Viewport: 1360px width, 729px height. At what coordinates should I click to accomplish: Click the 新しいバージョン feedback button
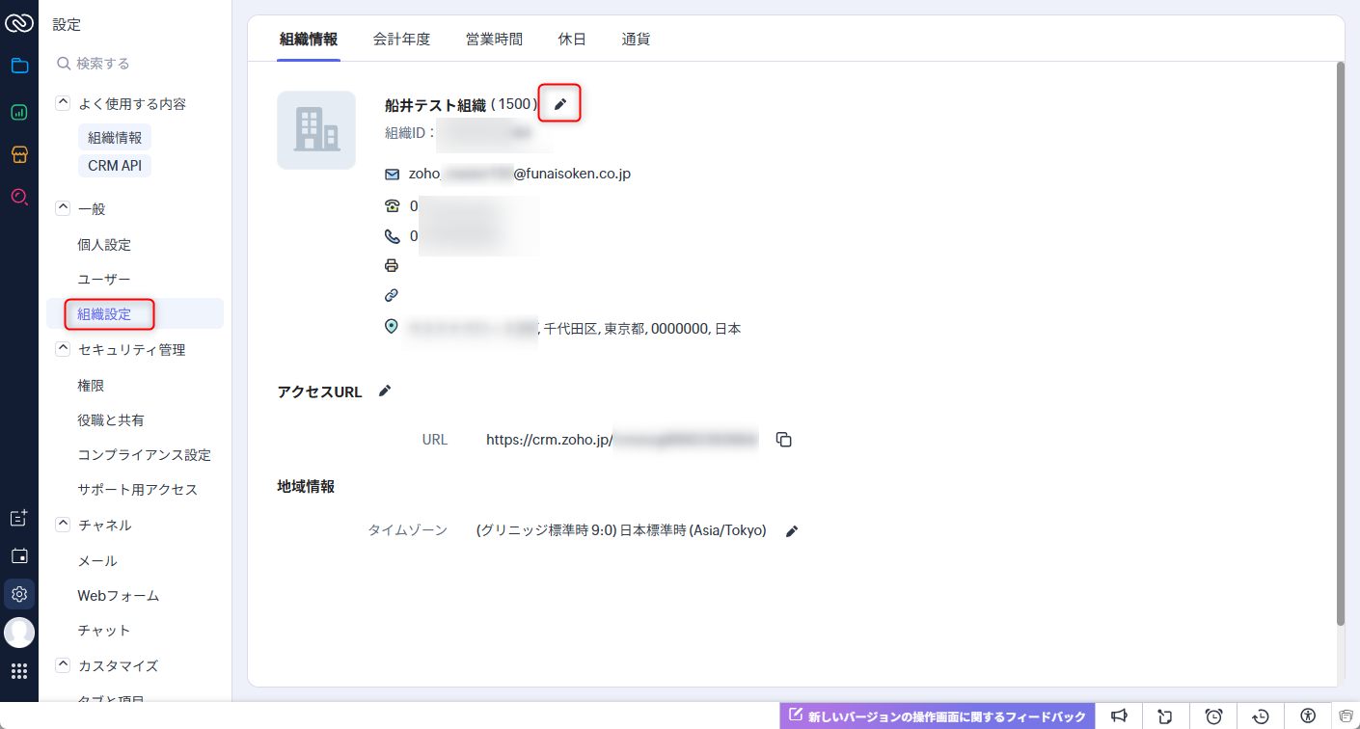click(x=938, y=715)
